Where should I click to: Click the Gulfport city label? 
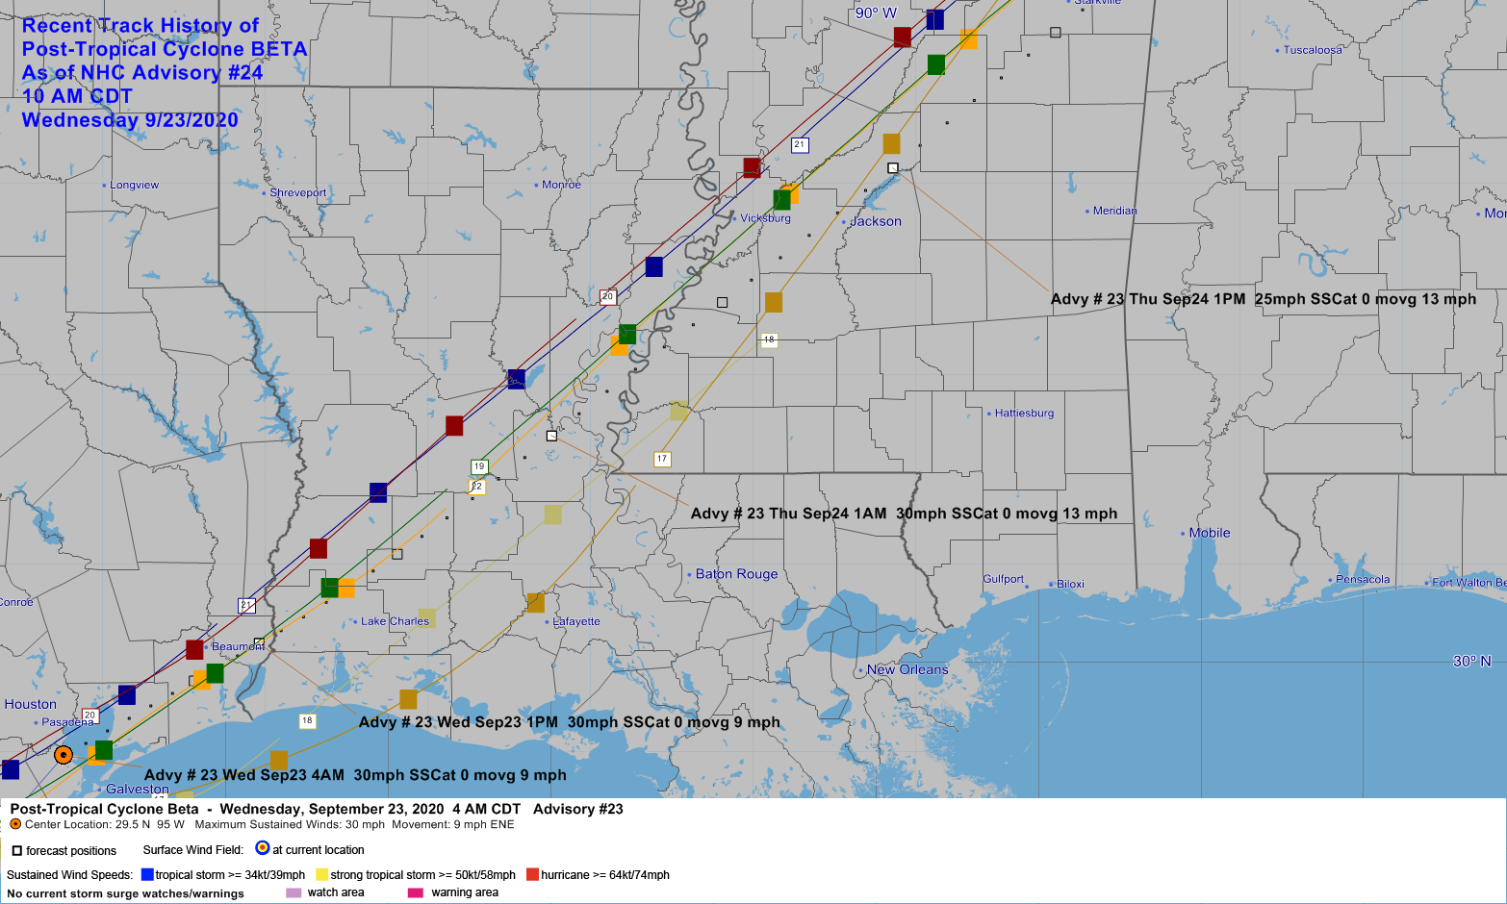tap(1004, 579)
